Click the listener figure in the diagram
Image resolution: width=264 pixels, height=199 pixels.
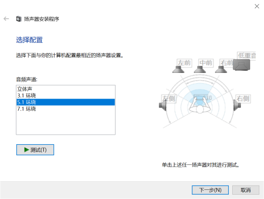199,105
